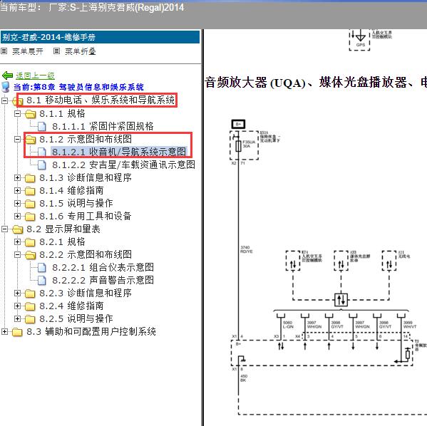Click folder icon of 8.2.5 说明与操作
This screenshot has width=427, height=426.
tap(30, 319)
